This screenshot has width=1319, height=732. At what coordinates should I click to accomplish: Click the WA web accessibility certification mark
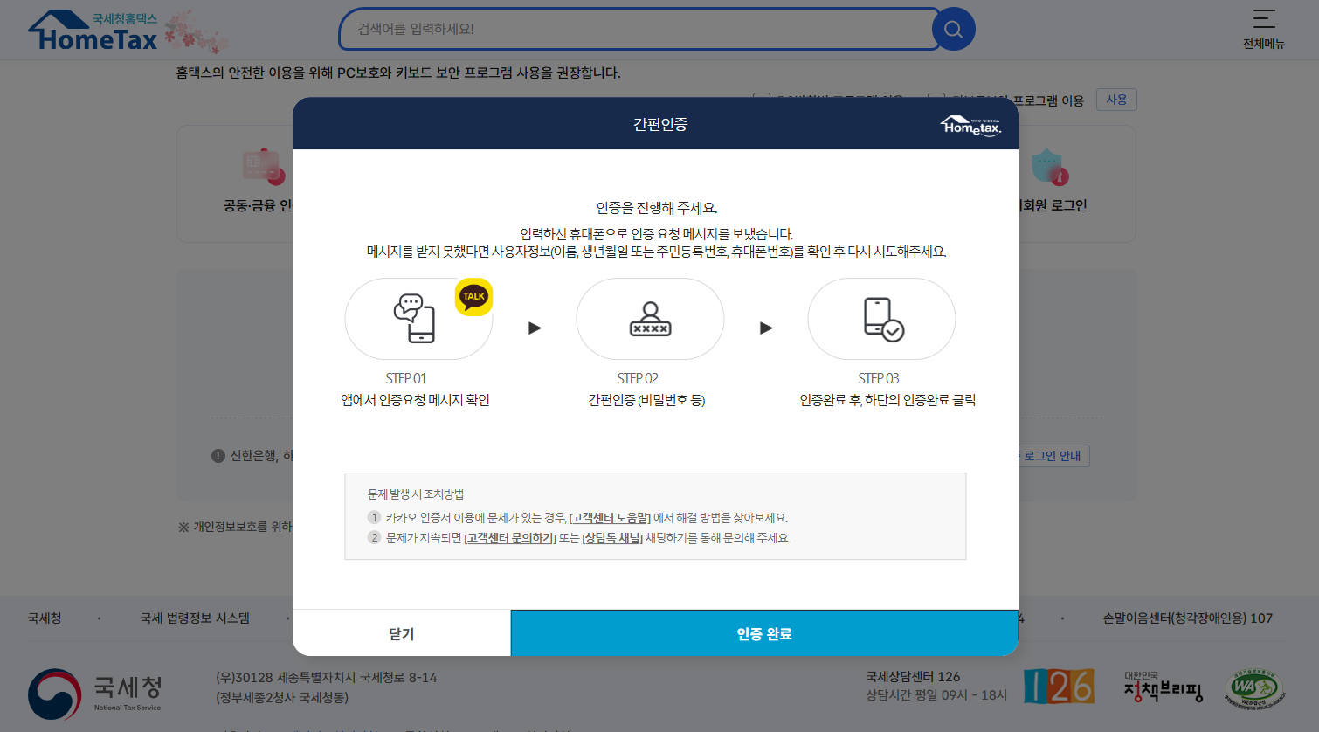(1253, 689)
